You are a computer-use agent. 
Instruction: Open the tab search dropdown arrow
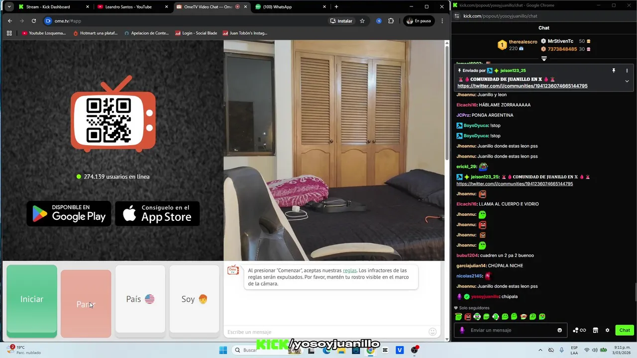pos(9,7)
